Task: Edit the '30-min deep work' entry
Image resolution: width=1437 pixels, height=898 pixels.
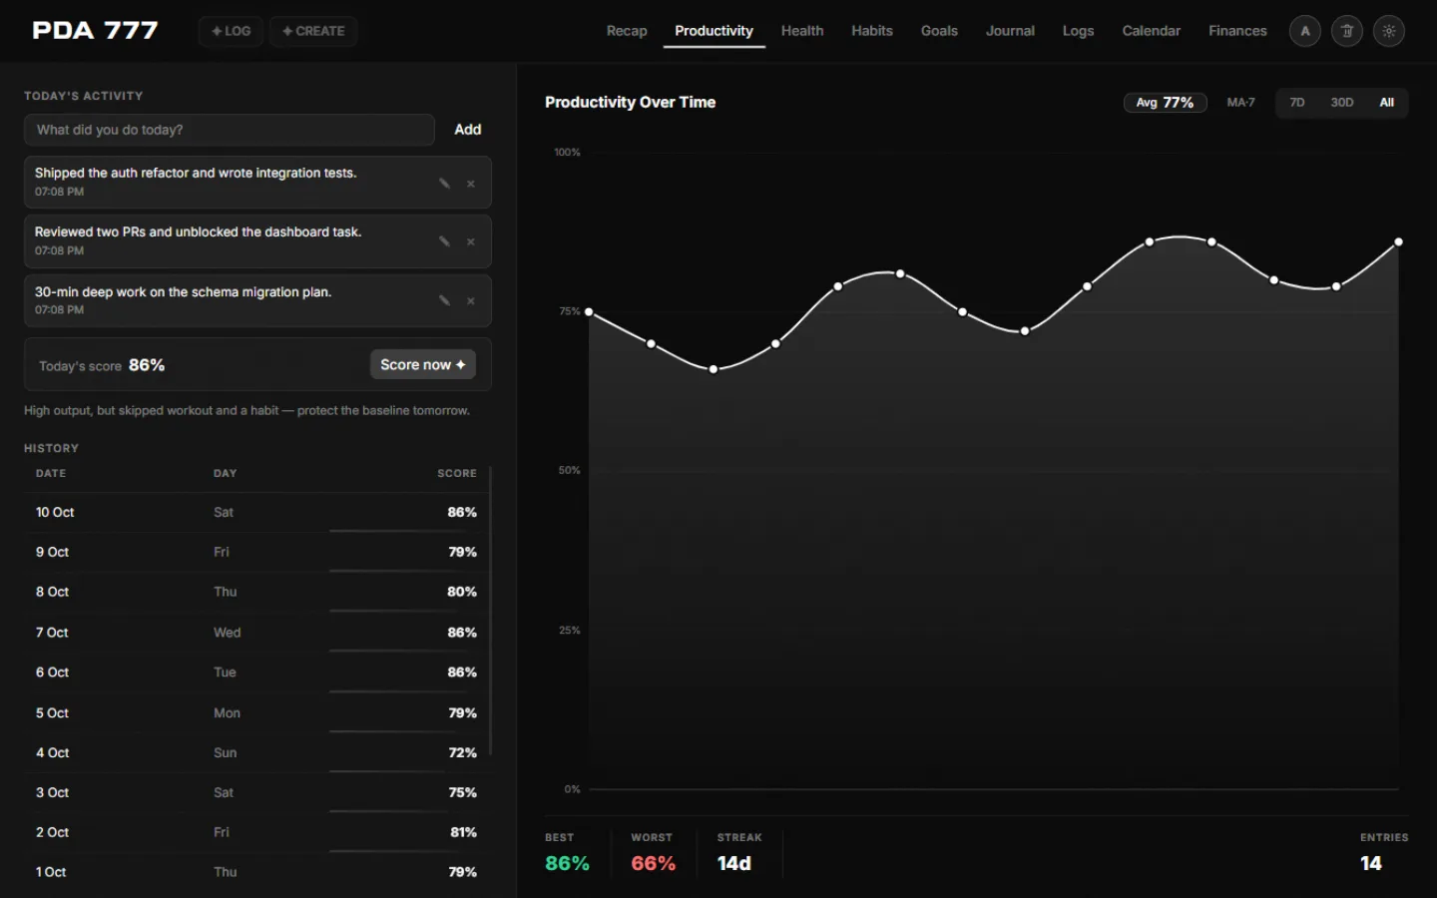Action: tap(444, 300)
